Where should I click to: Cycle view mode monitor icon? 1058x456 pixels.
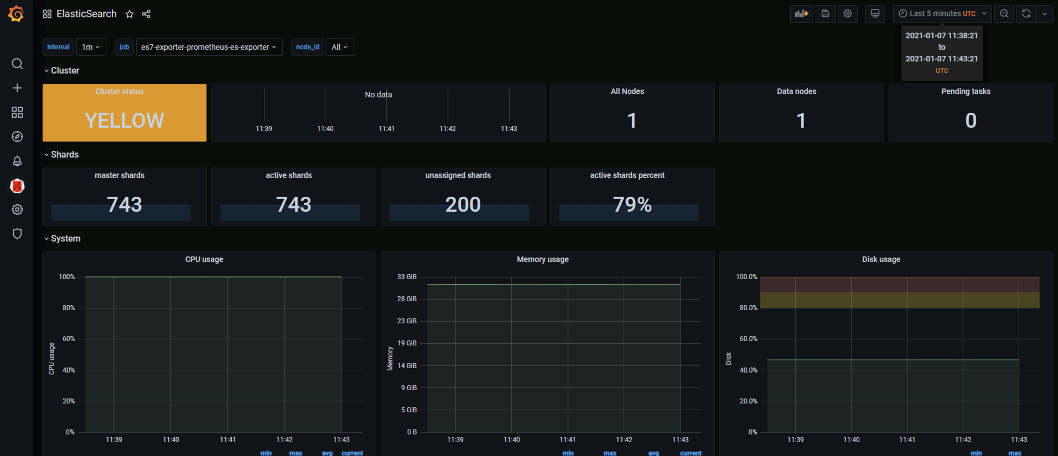pyautogui.click(x=875, y=14)
